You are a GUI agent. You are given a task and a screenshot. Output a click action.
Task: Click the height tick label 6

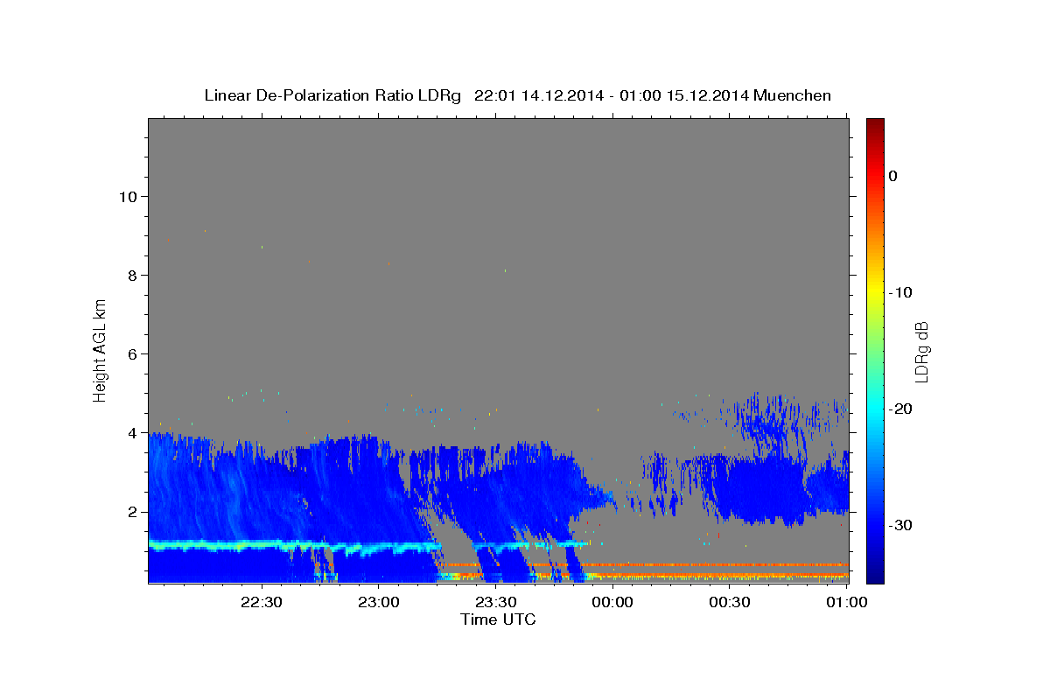point(130,353)
